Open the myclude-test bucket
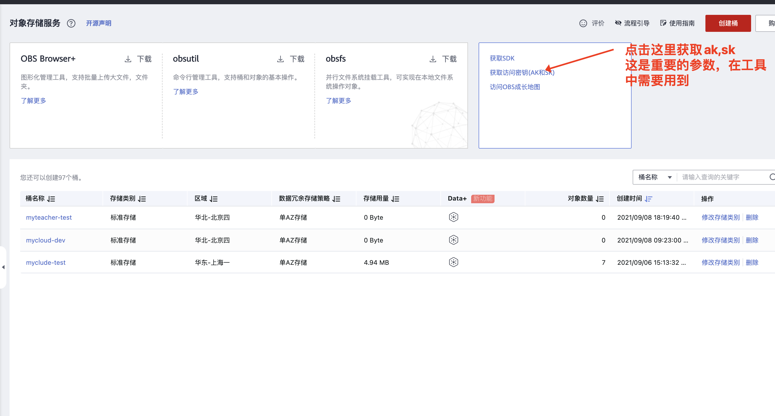 pos(46,262)
